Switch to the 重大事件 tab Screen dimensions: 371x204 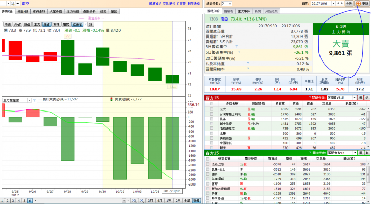[244, 11]
